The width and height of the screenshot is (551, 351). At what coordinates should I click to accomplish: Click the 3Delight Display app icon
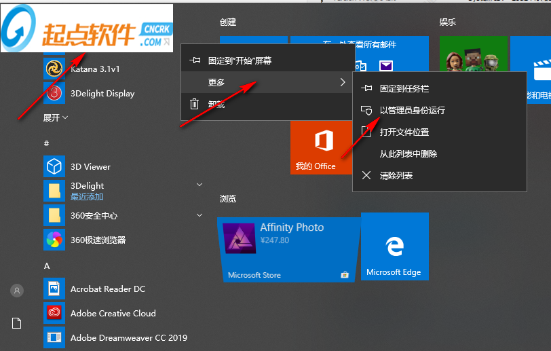54,93
